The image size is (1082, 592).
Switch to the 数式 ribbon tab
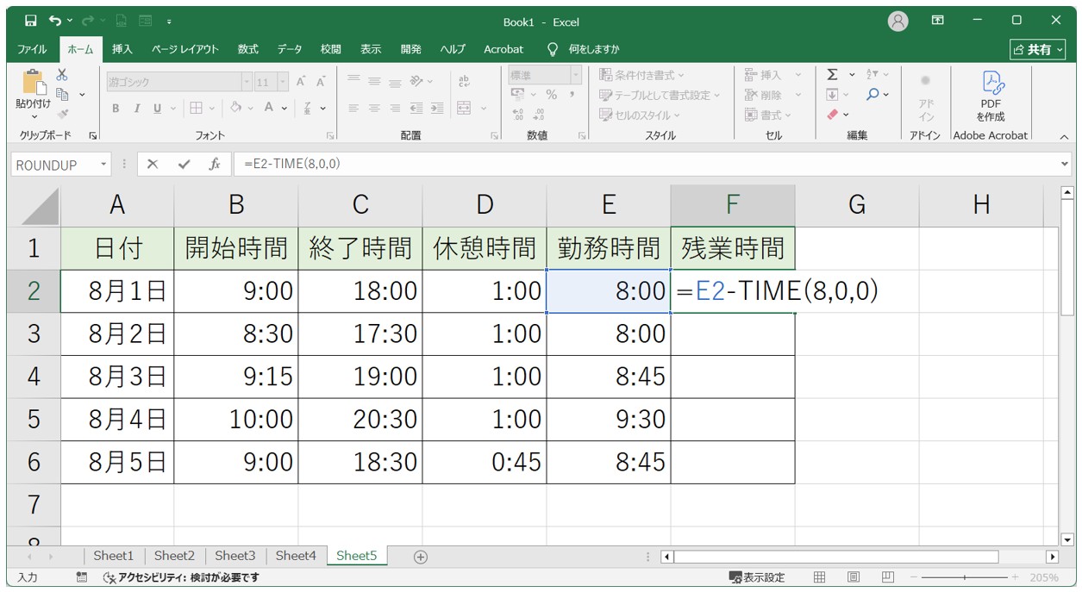click(x=248, y=49)
